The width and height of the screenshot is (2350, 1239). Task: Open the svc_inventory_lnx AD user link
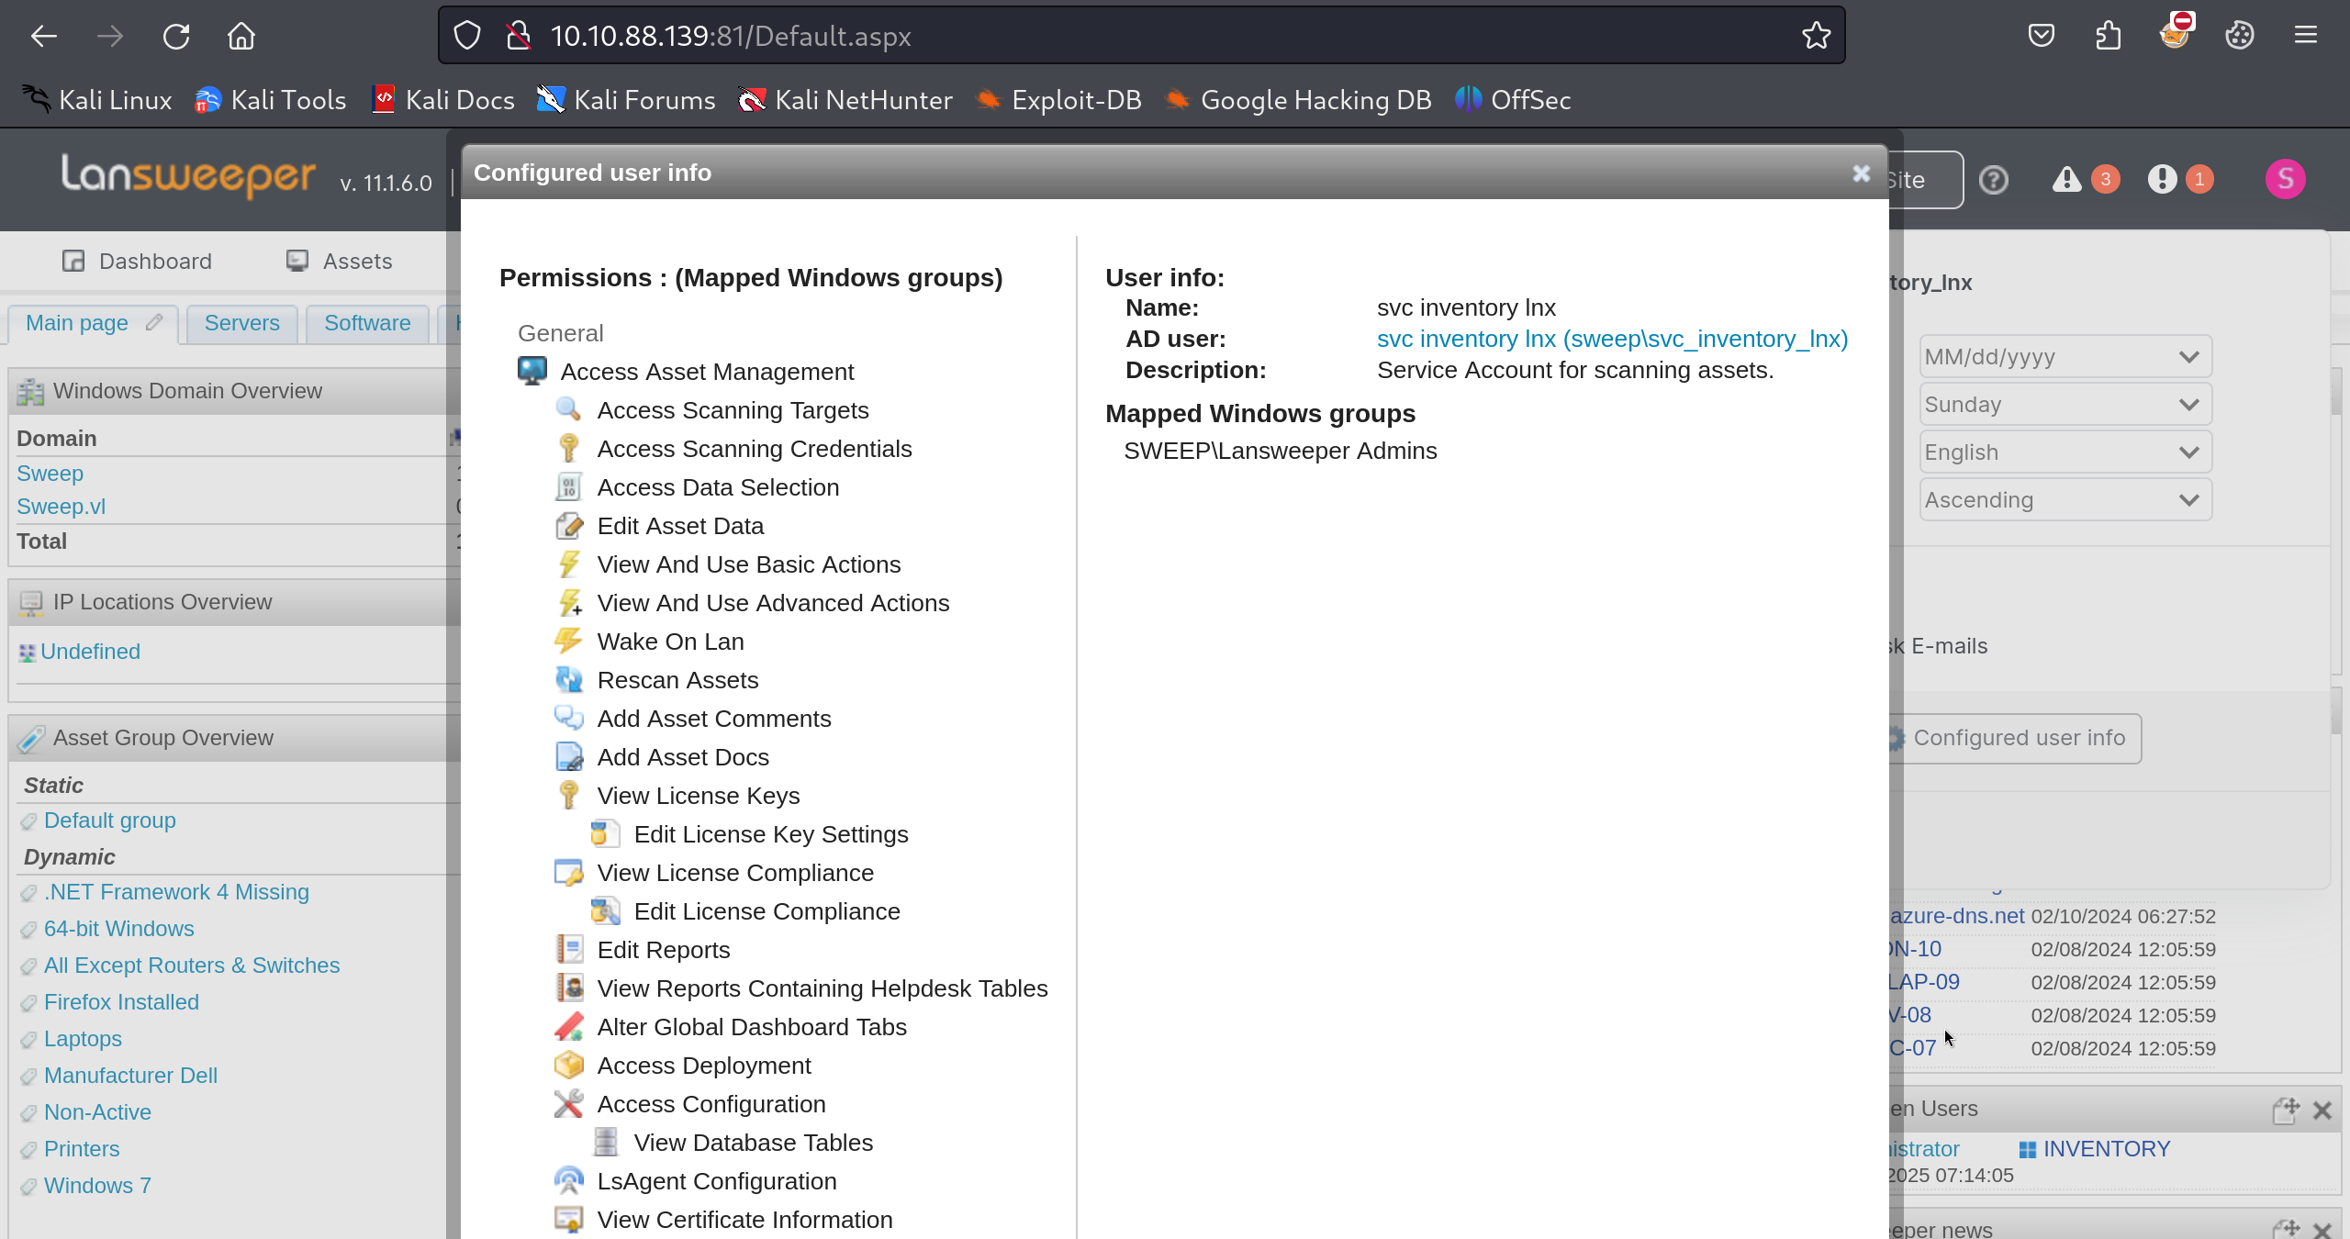coord(1612,340)
